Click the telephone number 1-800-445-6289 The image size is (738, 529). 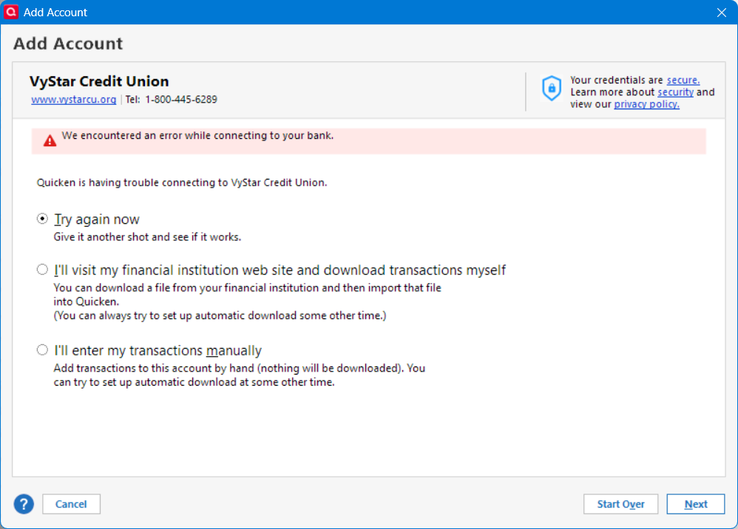point(180,99)
